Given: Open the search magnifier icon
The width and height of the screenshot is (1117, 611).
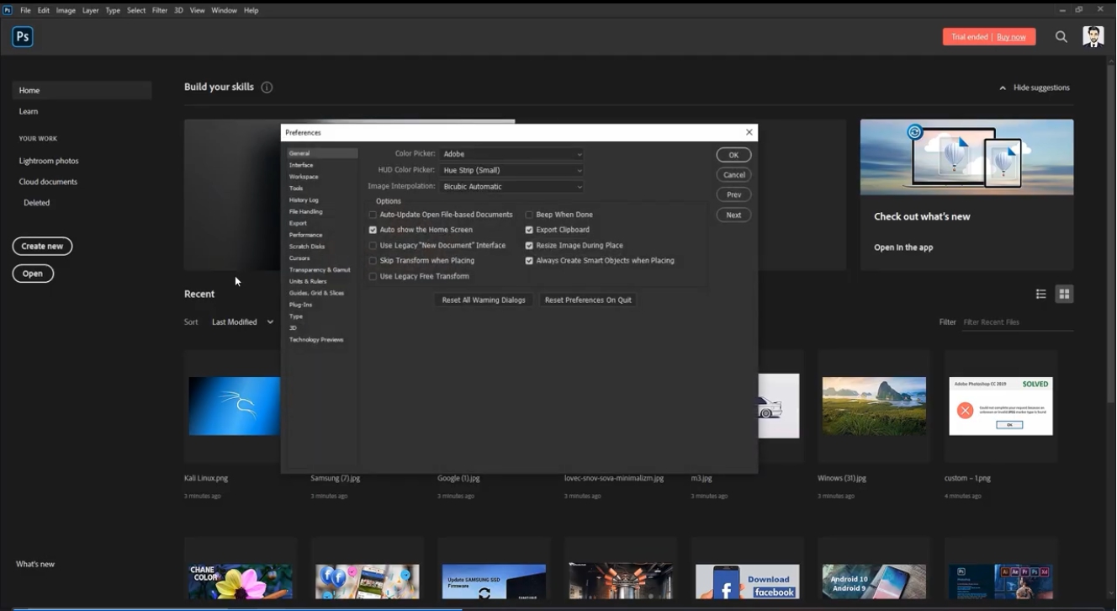Looking at the screenshot, I should [x=1061, y=37].
